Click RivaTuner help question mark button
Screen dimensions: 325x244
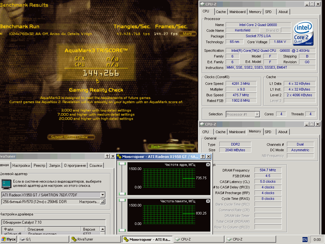(107, 156)
